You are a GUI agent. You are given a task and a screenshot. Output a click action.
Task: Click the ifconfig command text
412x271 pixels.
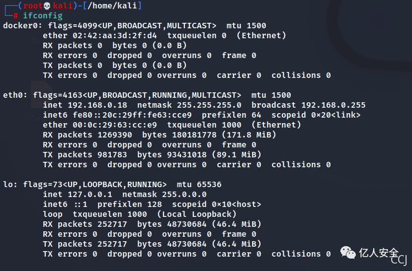coord(43,16)
